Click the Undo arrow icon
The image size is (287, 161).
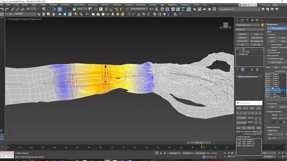[2, 9]
